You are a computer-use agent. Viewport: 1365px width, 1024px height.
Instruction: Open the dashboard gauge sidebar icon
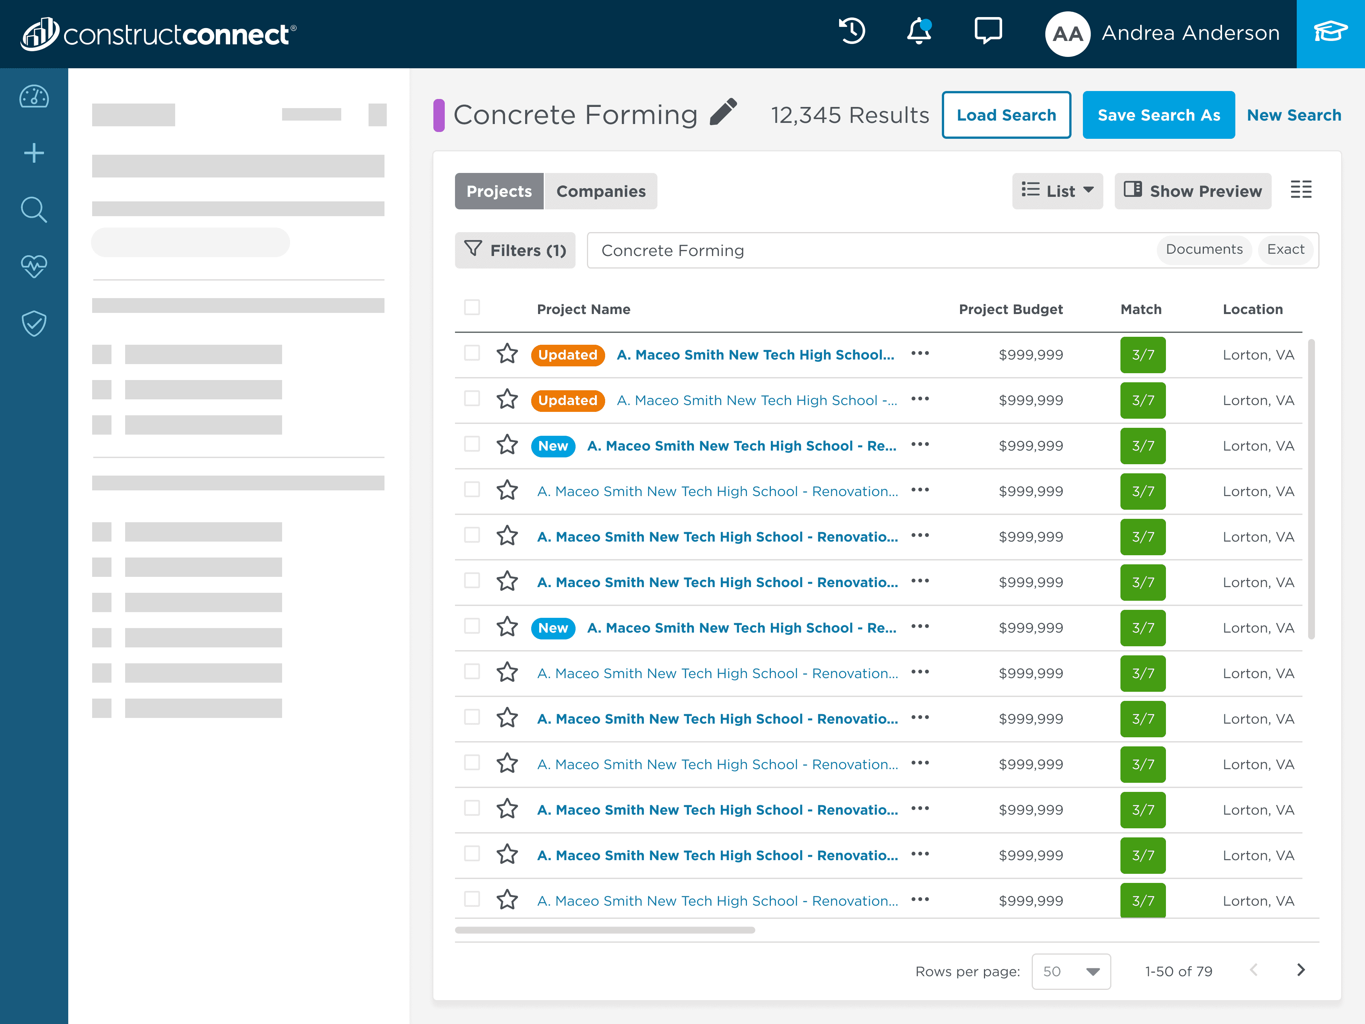[34, 97]
